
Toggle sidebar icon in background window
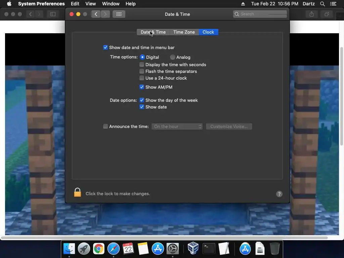[x=53, y=14]
